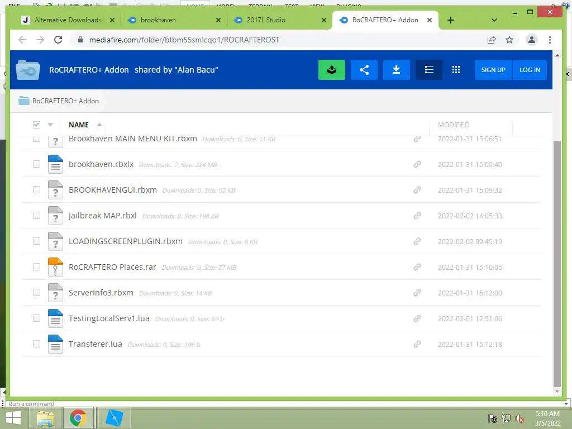The width and height of the screenshot is (572, 429).
Task: Copy link icon for BROOKHAVENGUI.rbxm
Action: click(417, 190)
